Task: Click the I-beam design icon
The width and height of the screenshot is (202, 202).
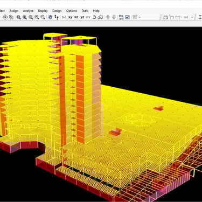Action: (200, 17)
